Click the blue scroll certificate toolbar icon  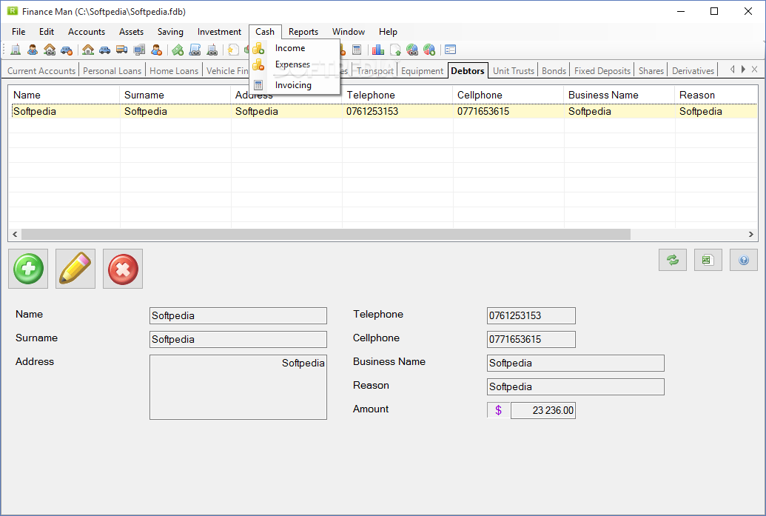(x=195, y=50)
